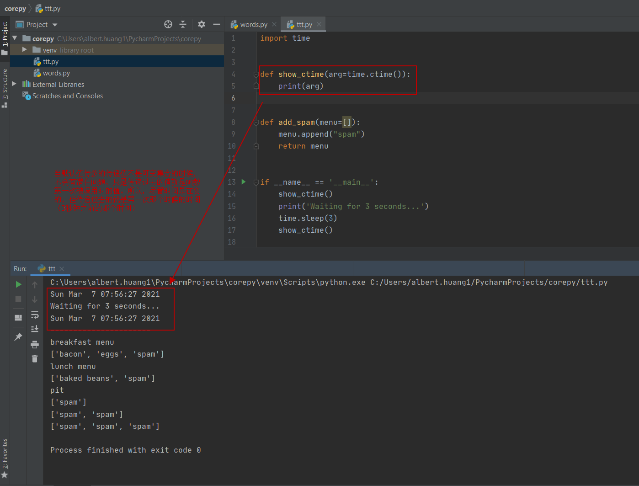Place cursor on 'import time' line
639x486 pixels.
[285, 38]
